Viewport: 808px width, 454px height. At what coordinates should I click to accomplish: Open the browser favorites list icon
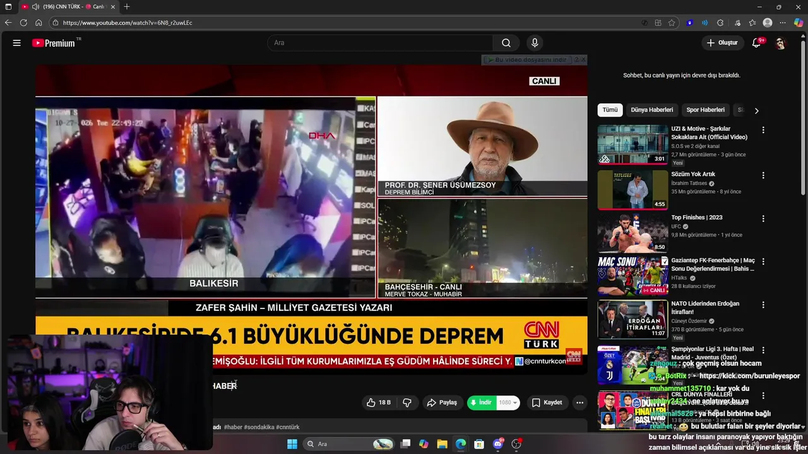(x=752, y=23)
